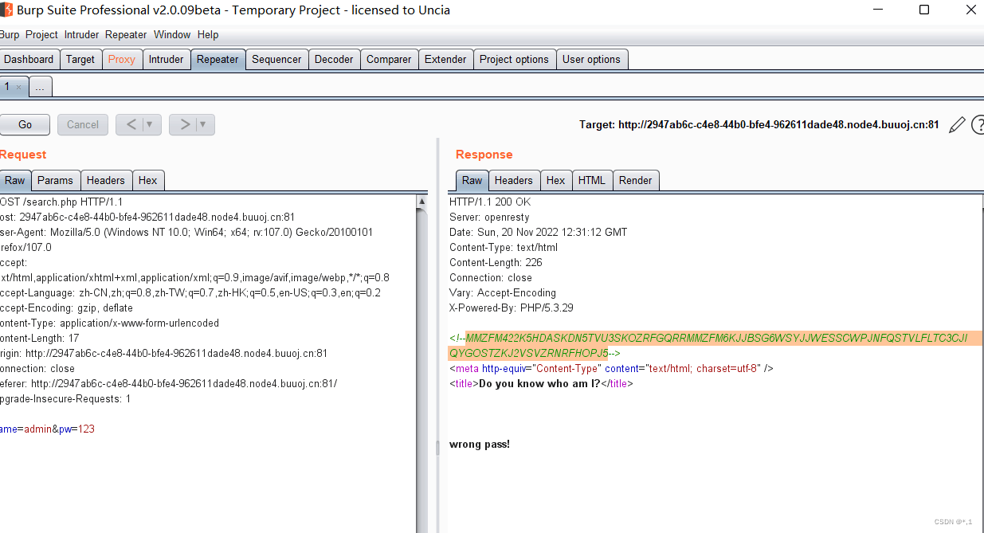Select Repeater tab 1
The image size is (984, 533).
7,86
